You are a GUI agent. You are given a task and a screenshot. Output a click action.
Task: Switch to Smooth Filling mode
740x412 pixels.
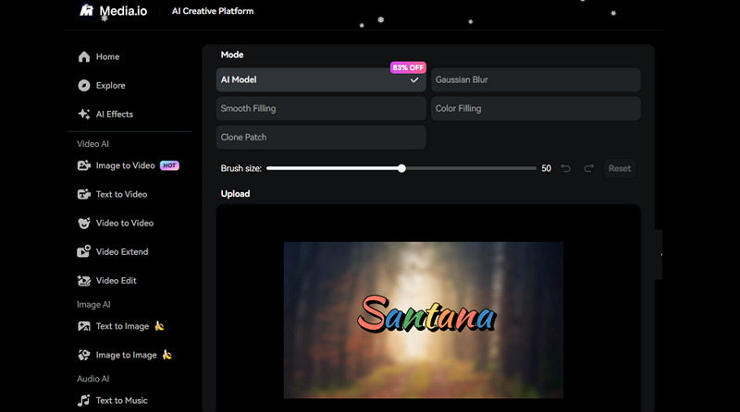click(x=320, y=109)
